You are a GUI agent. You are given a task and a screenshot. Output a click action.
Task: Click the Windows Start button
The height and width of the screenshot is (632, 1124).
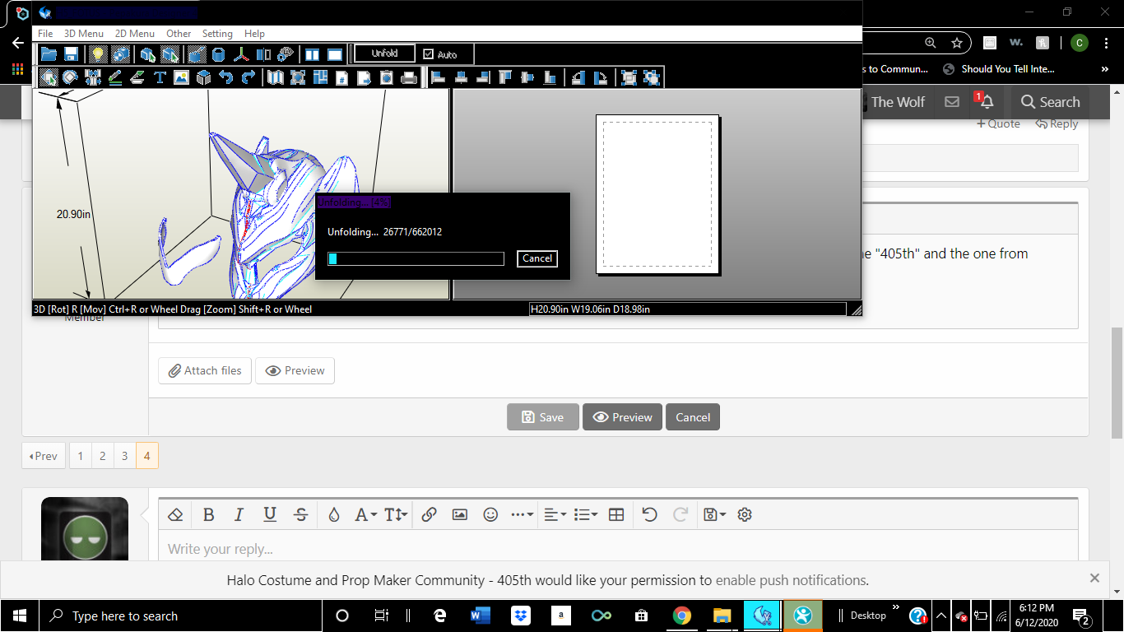point(19,616)
